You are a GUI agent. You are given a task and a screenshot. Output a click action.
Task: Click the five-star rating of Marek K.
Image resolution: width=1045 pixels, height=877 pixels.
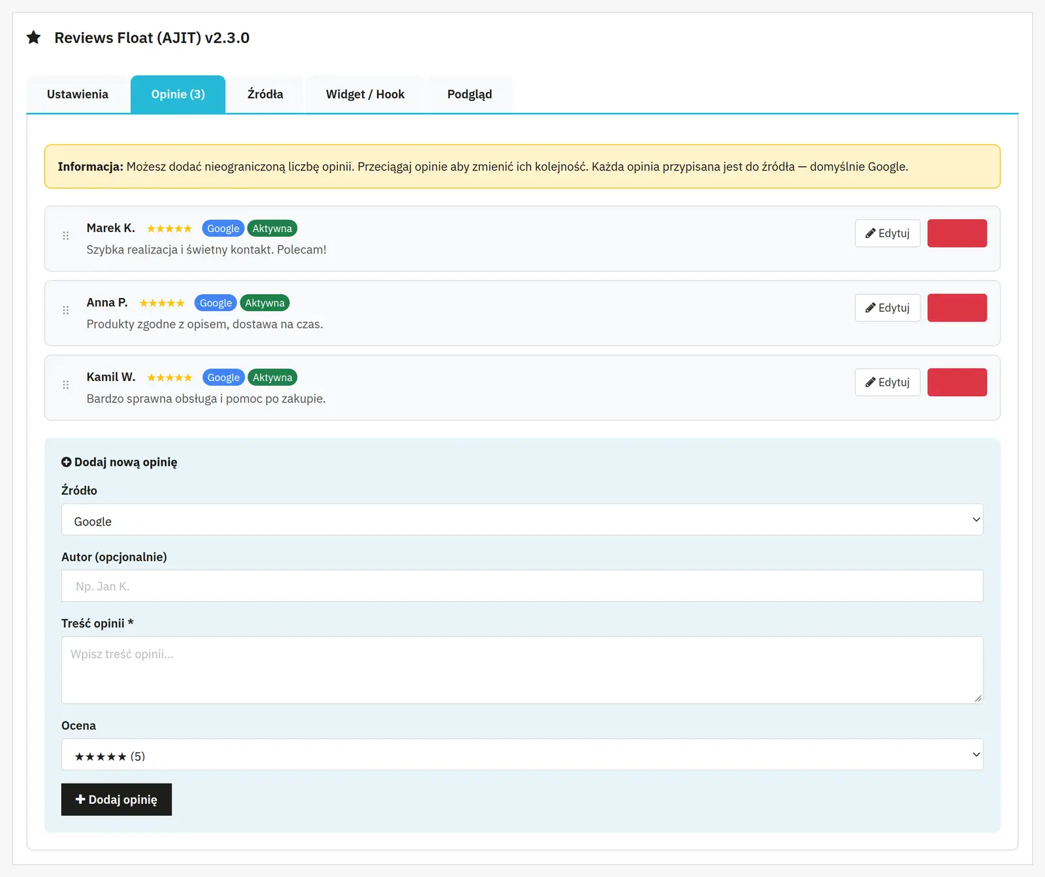(x=169, y=229)
